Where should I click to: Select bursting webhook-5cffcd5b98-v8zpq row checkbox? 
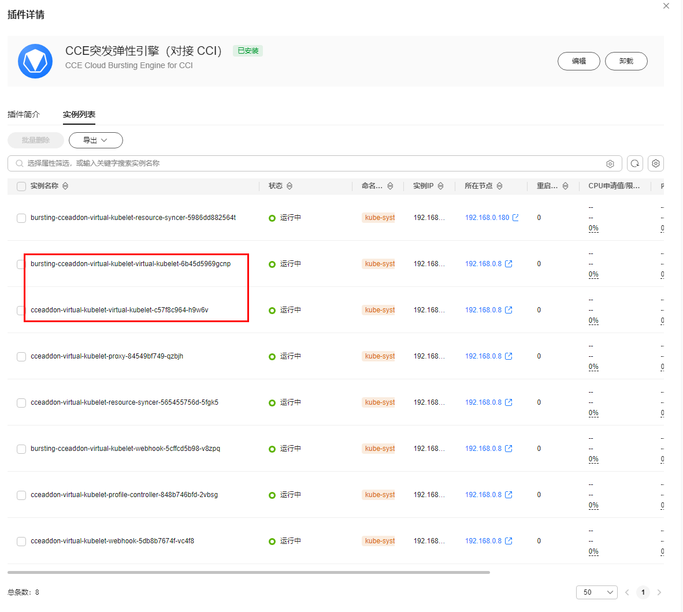point(21,449)
